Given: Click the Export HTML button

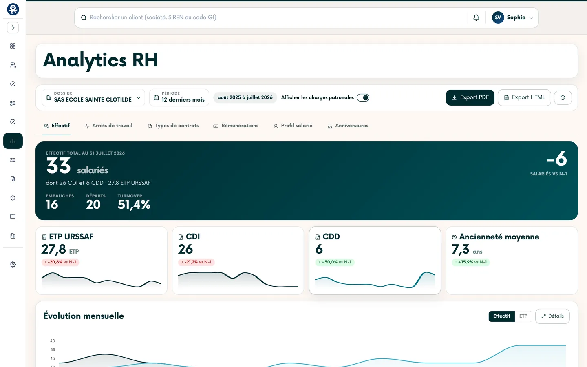Looking at the screenshot, I should (x=524, y=97).
